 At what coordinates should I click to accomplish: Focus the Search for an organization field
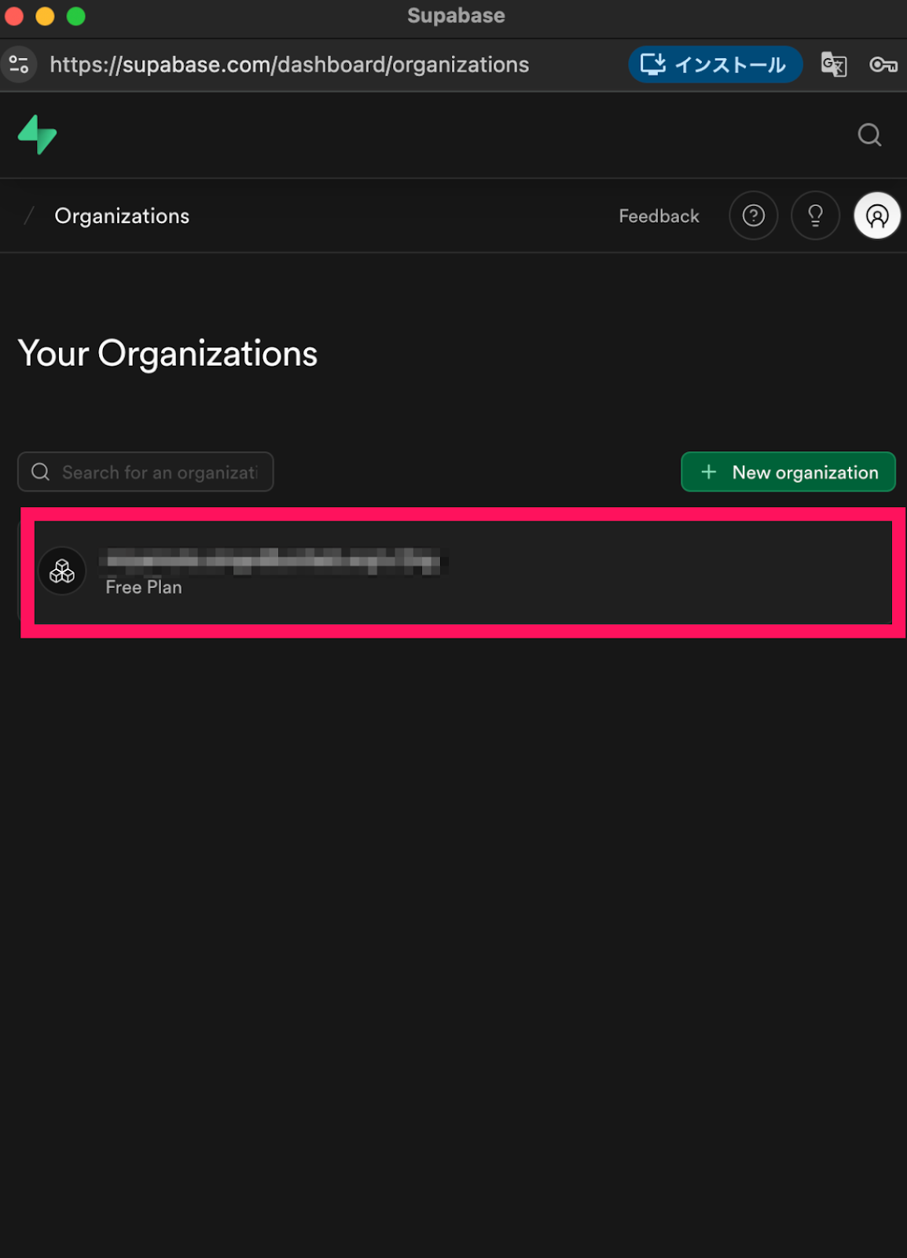click(x=160, y=472)
